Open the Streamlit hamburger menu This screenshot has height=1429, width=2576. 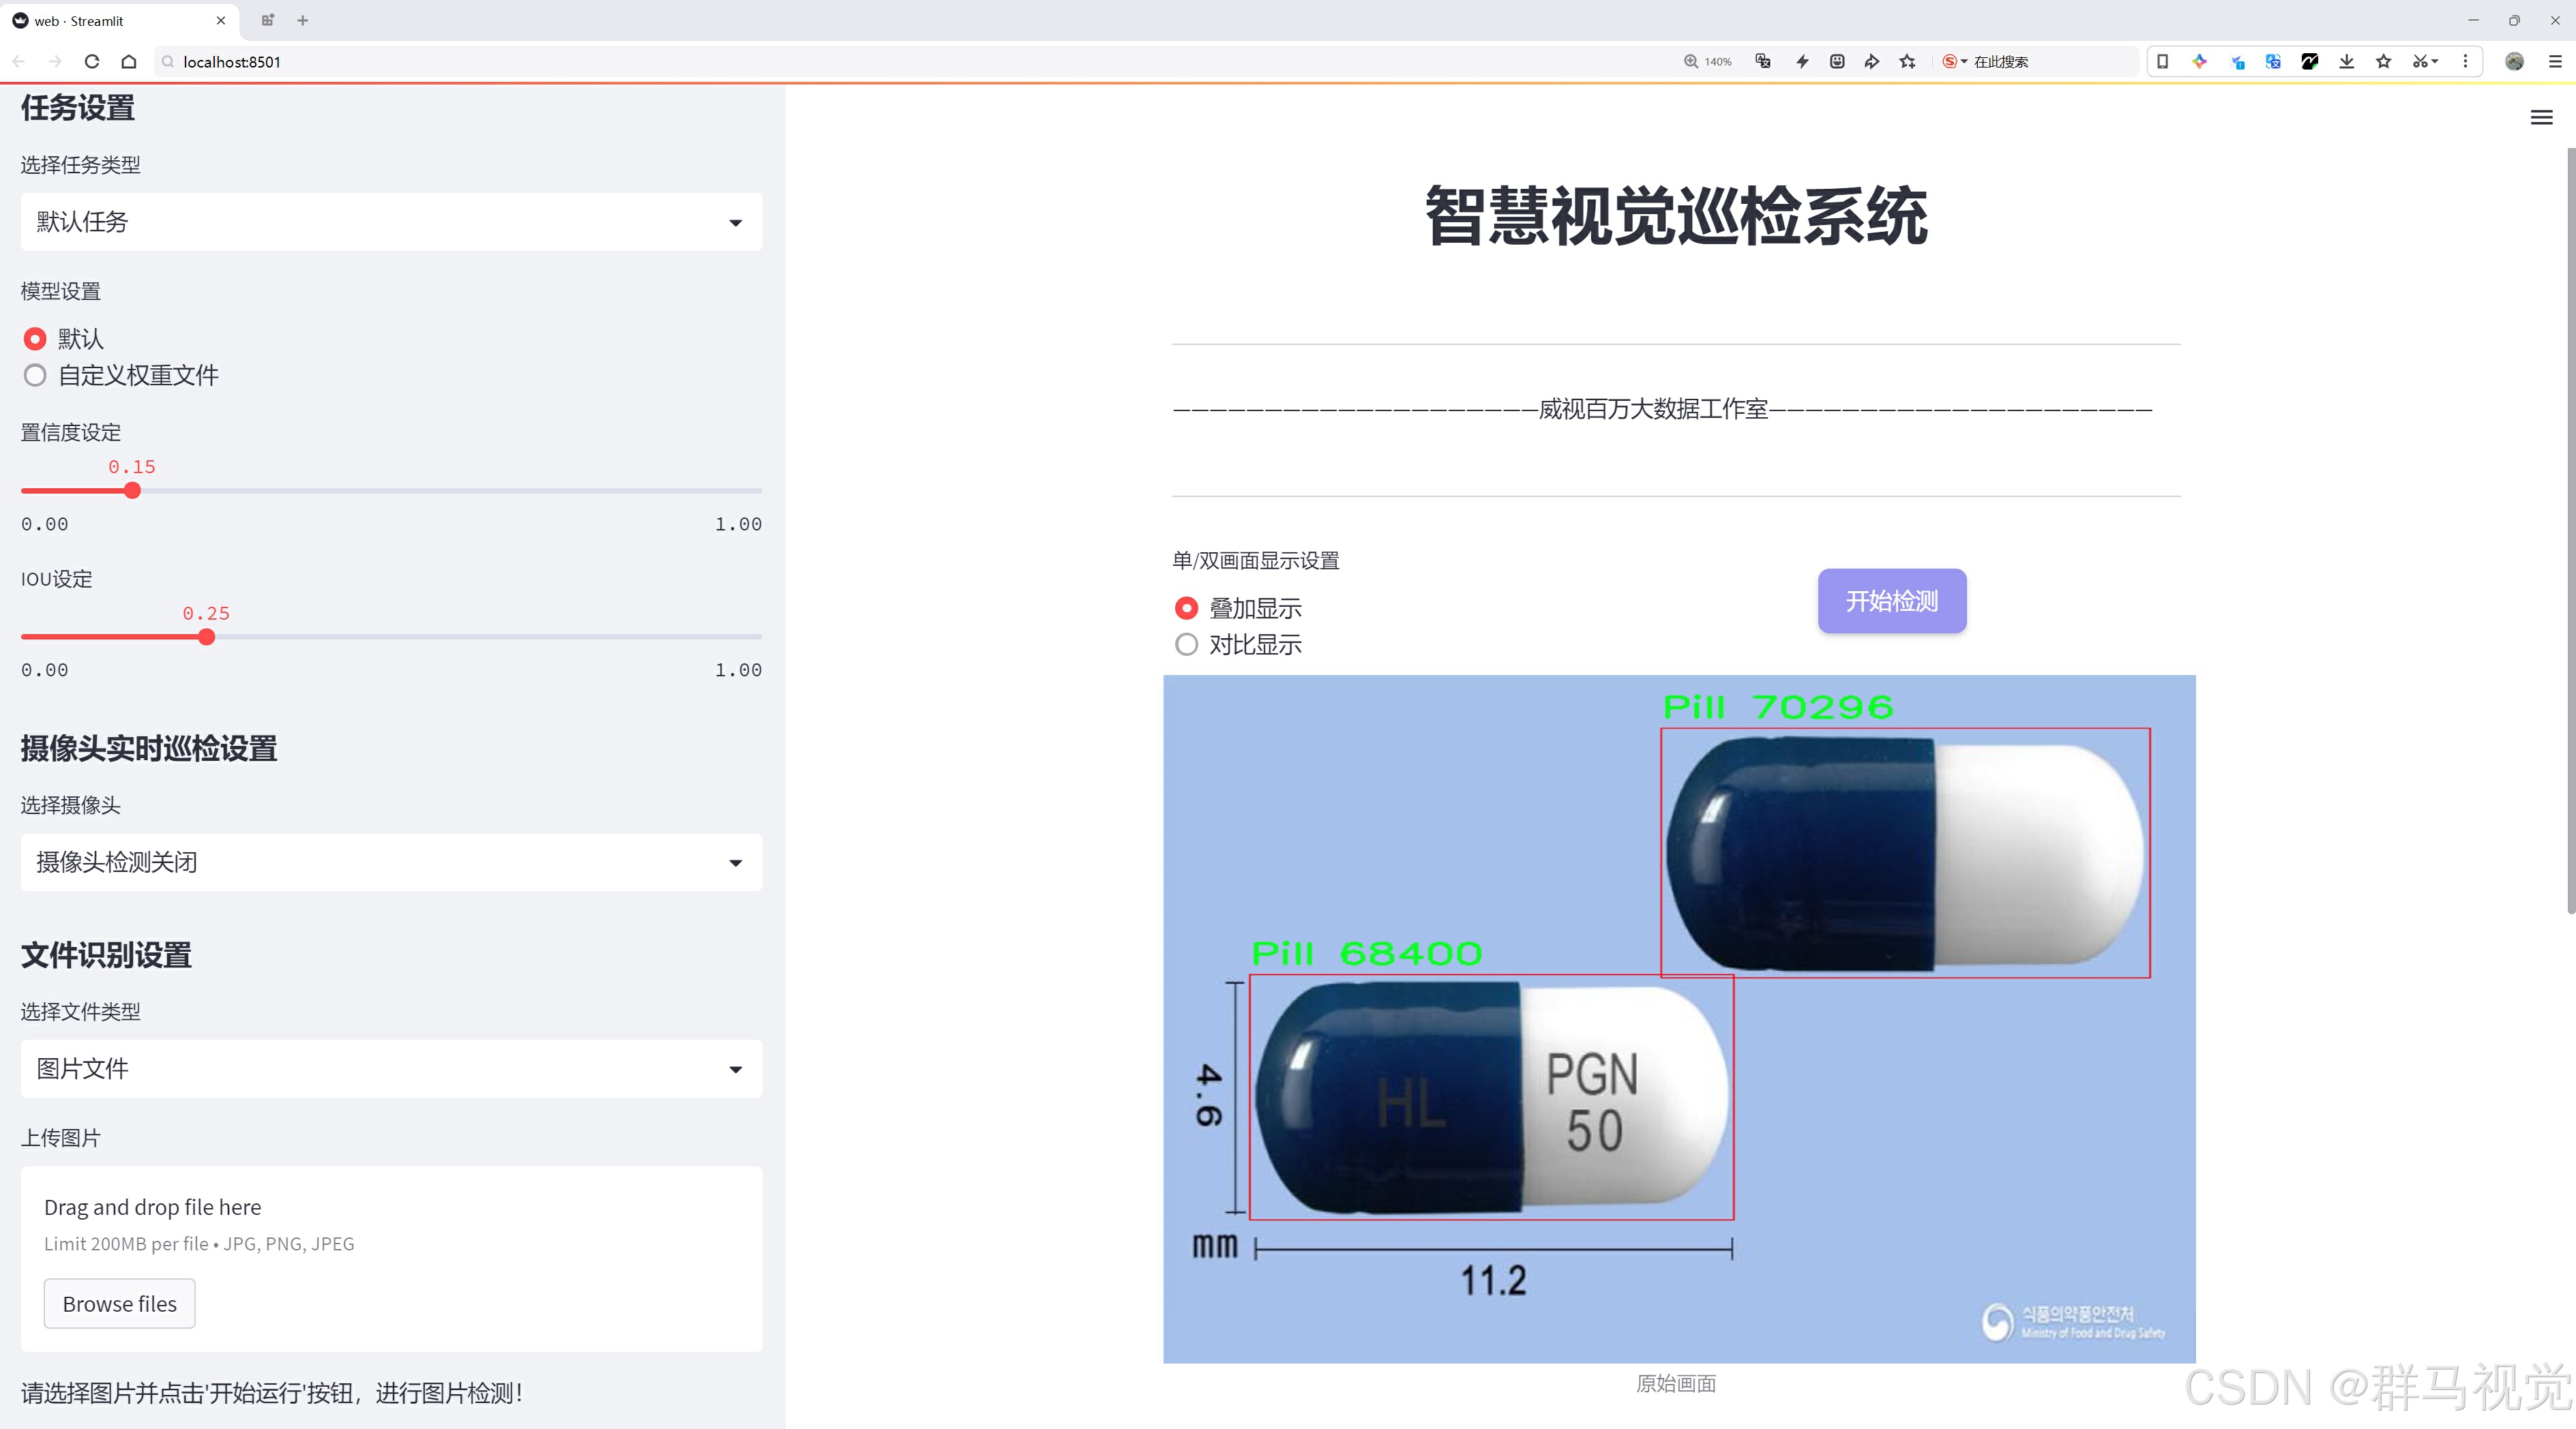point(2541,118)
